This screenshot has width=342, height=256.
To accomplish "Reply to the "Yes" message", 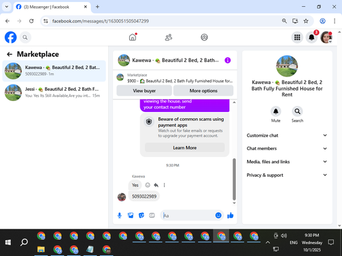I will point(156,185).
